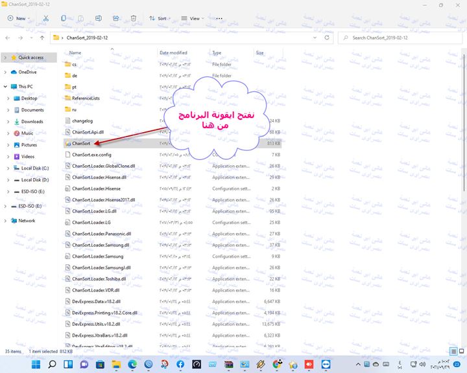Image resolution: width=467 pixels, height=373 pixels.
Task: Click the Delete trash icon
Action: click(x=134, y=18)
